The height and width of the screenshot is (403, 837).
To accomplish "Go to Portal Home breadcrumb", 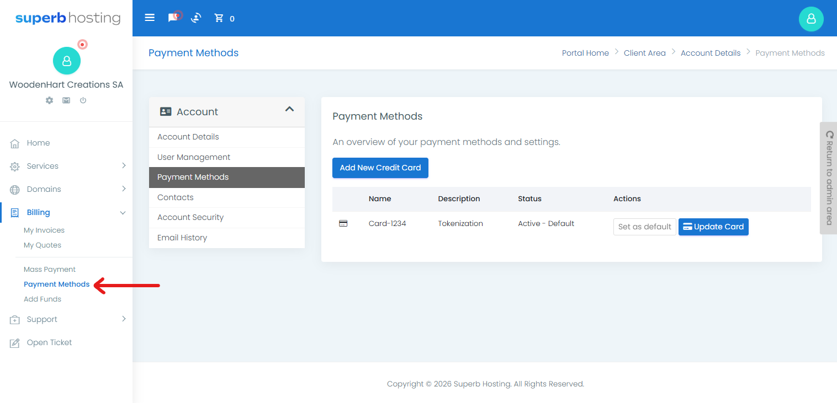I will click(x=585, y=53).
